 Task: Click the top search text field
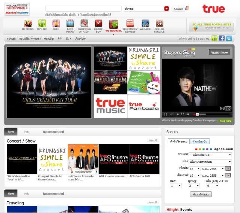84,9
